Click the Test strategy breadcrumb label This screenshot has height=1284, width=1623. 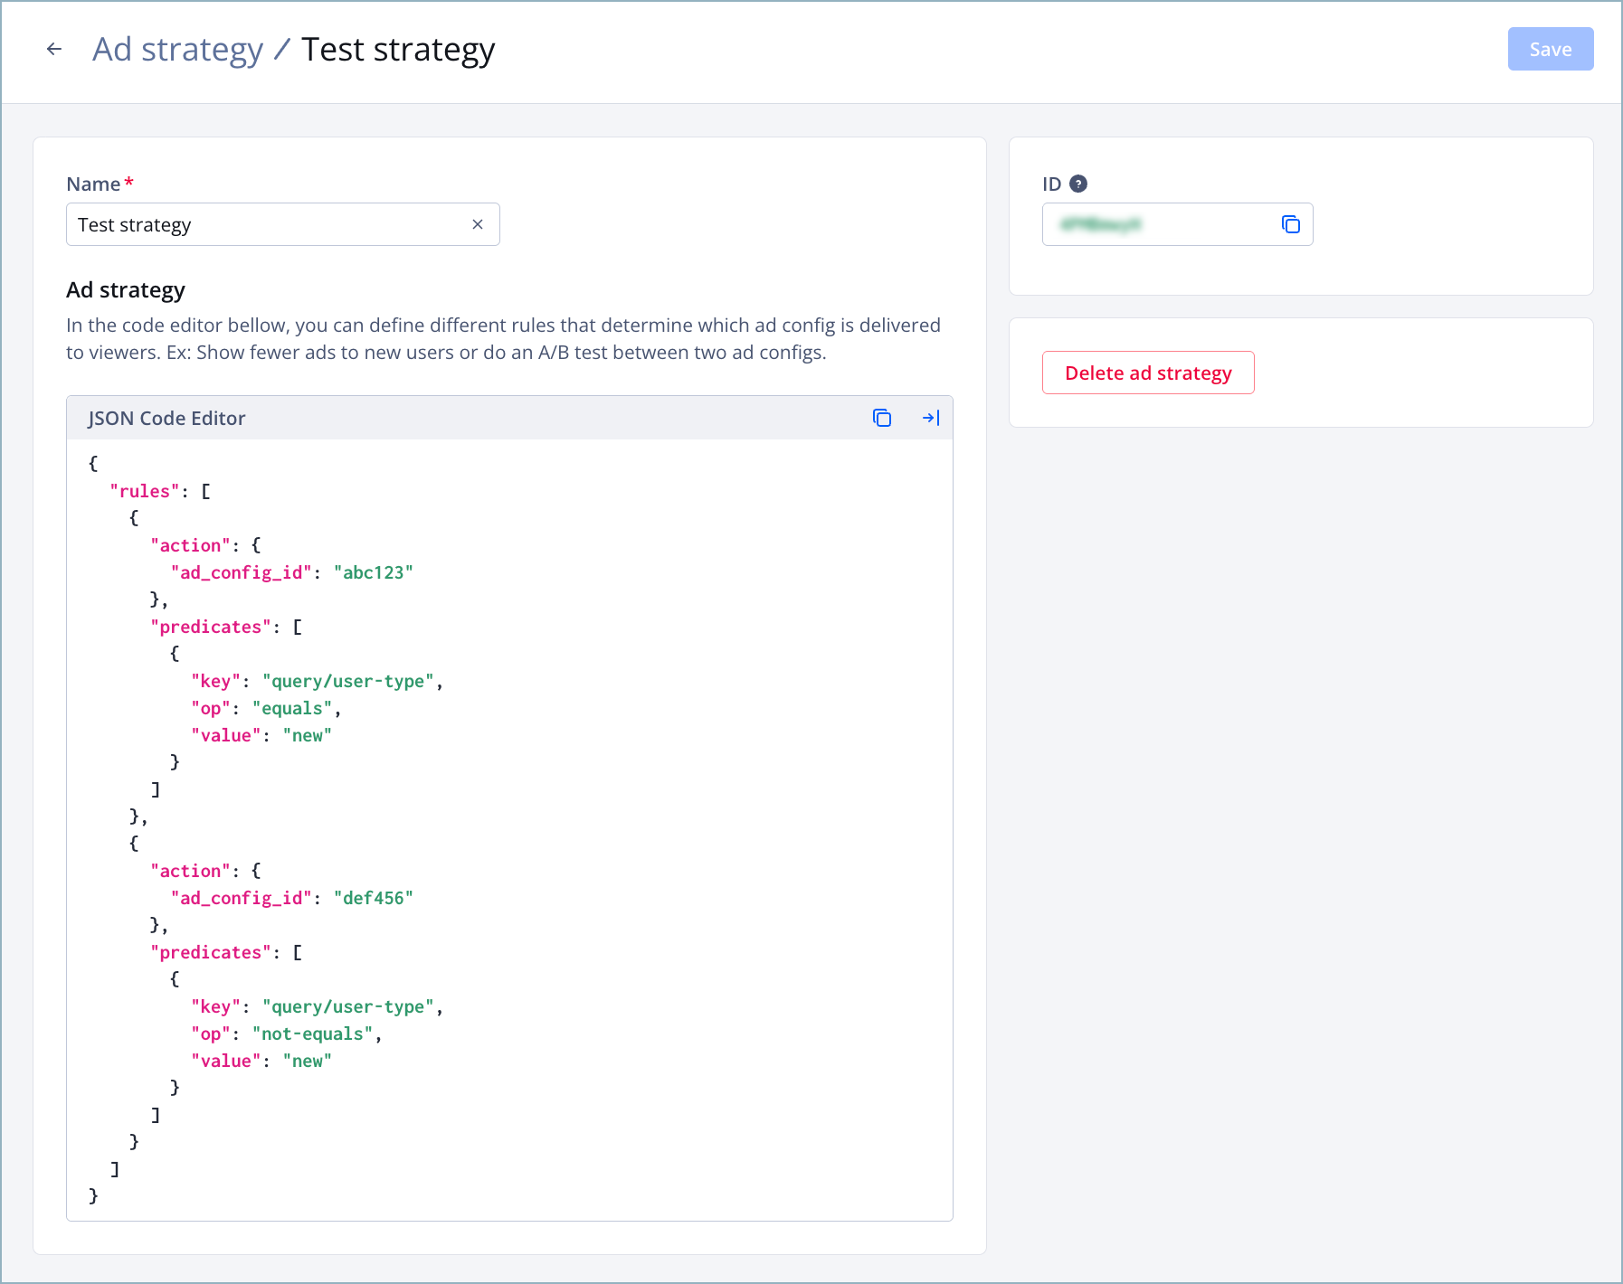pyautogui.click(x=398, y=49)
